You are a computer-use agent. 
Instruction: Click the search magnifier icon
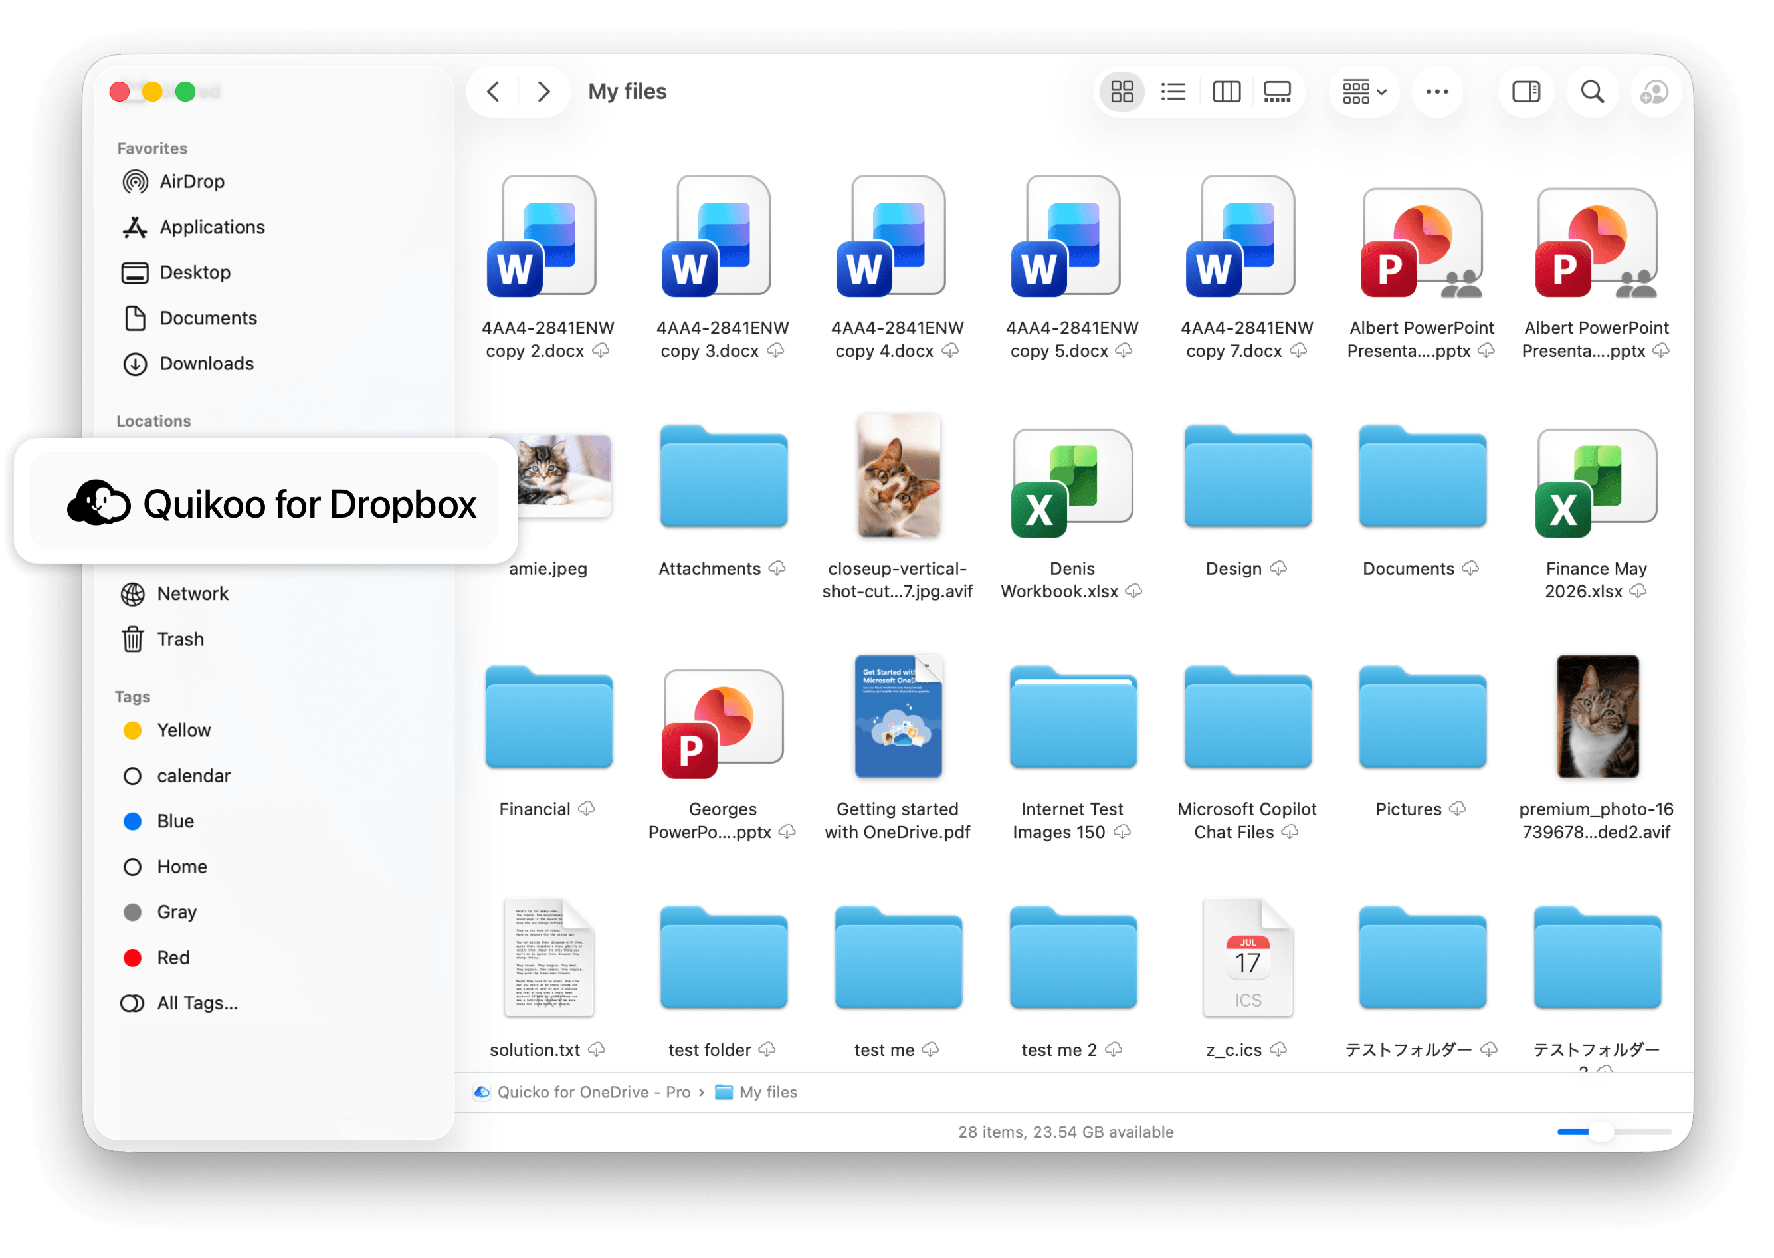(1592, 92)
